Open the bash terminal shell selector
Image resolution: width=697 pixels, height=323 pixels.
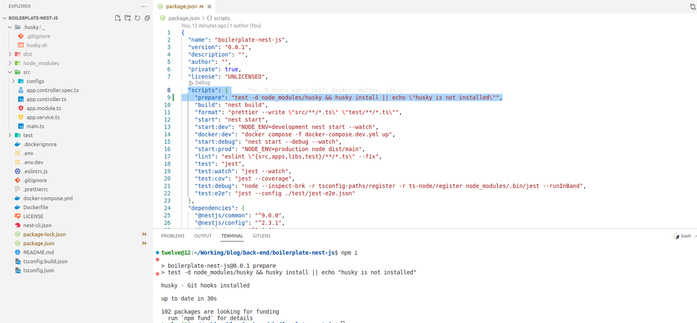pyautogui.click(x=683, y=236)
